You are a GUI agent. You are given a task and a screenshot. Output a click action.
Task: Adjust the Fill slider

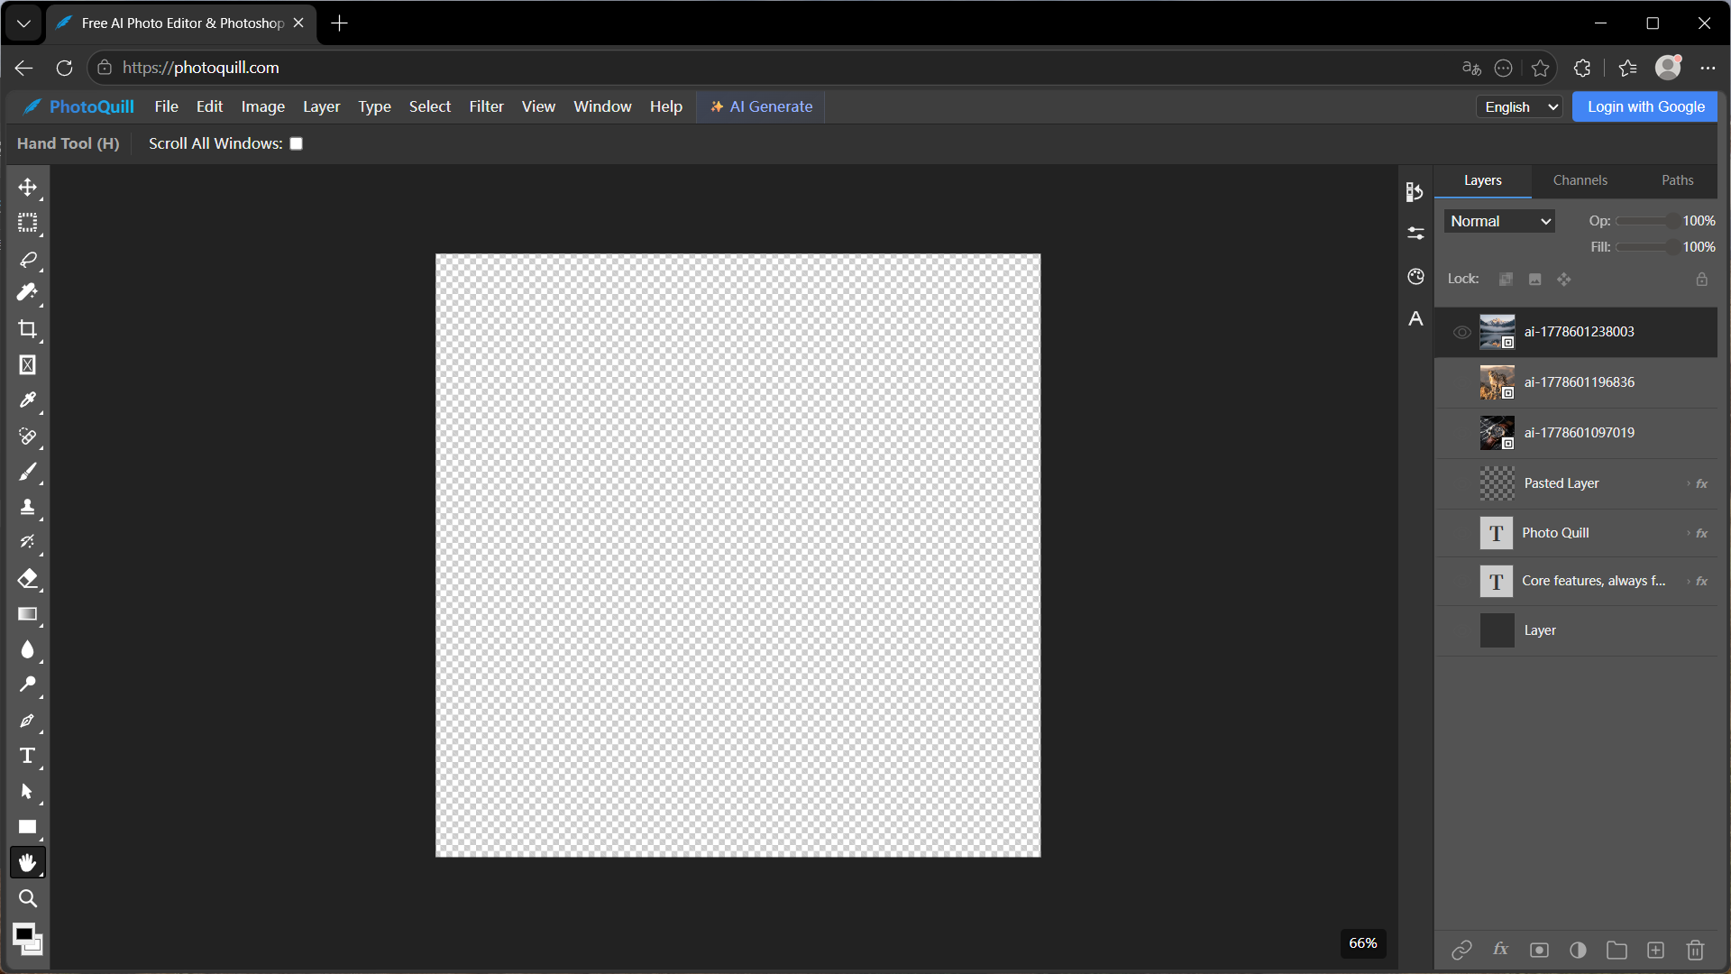1646,247
